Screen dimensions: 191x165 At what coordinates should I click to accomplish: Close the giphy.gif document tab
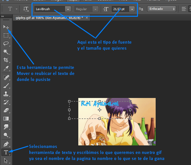tap(87, 18)
